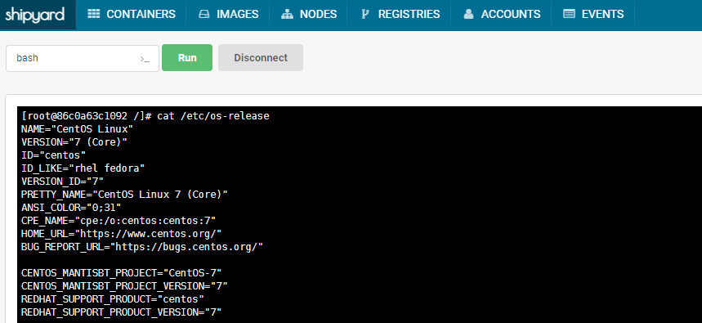The height and width of the screenshot is (323, 702).
Task: Click ID_LIKE="rhel fedora" line
Action: coord(83,168)
